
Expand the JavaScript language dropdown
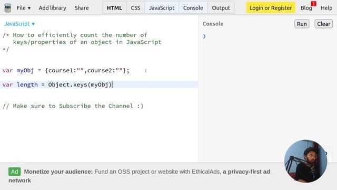pos(19,24)
